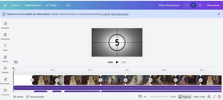Click the '50 s' mark on ruler
This screenshot has height=100, width=223.
coord(202,70)
